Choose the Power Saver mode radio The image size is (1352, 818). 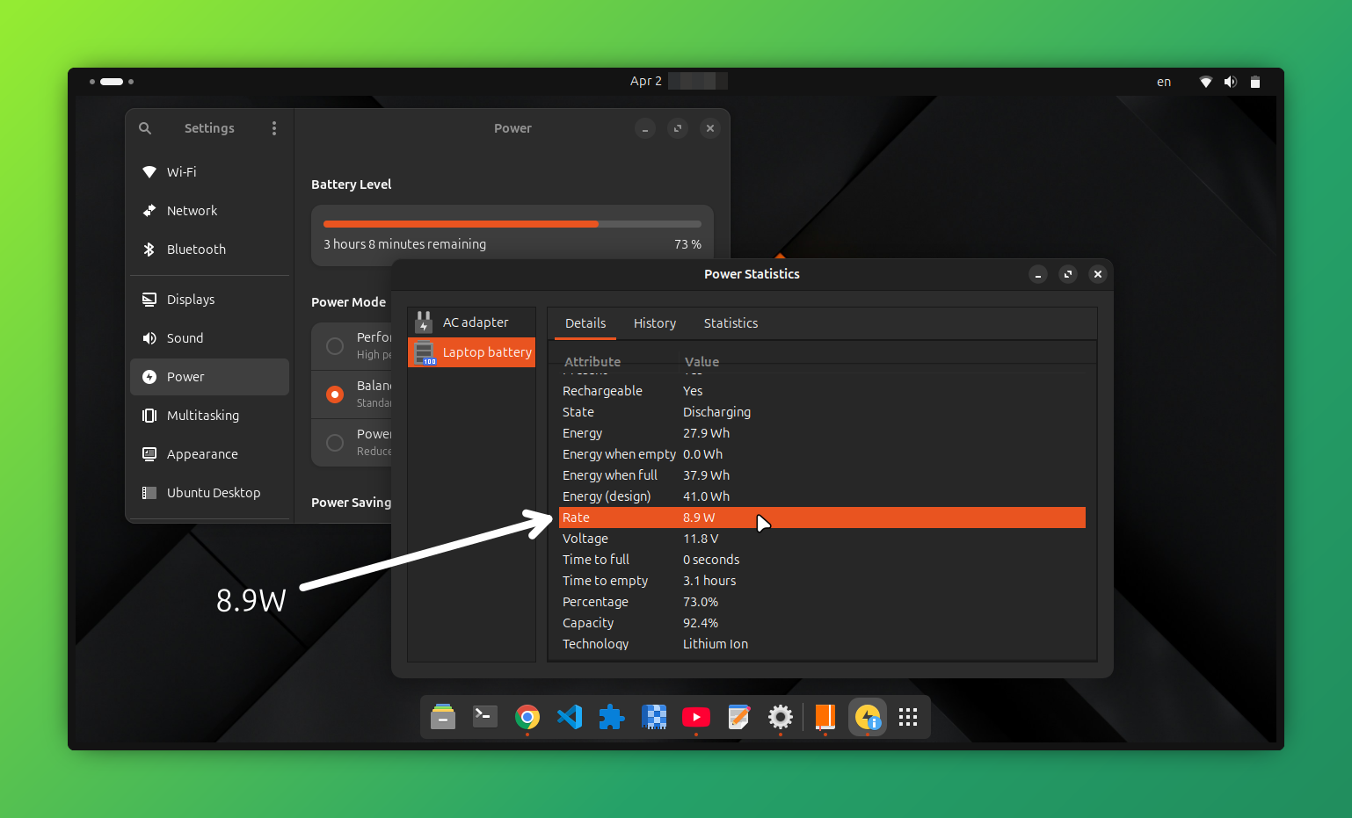click(x=335, y=443)
